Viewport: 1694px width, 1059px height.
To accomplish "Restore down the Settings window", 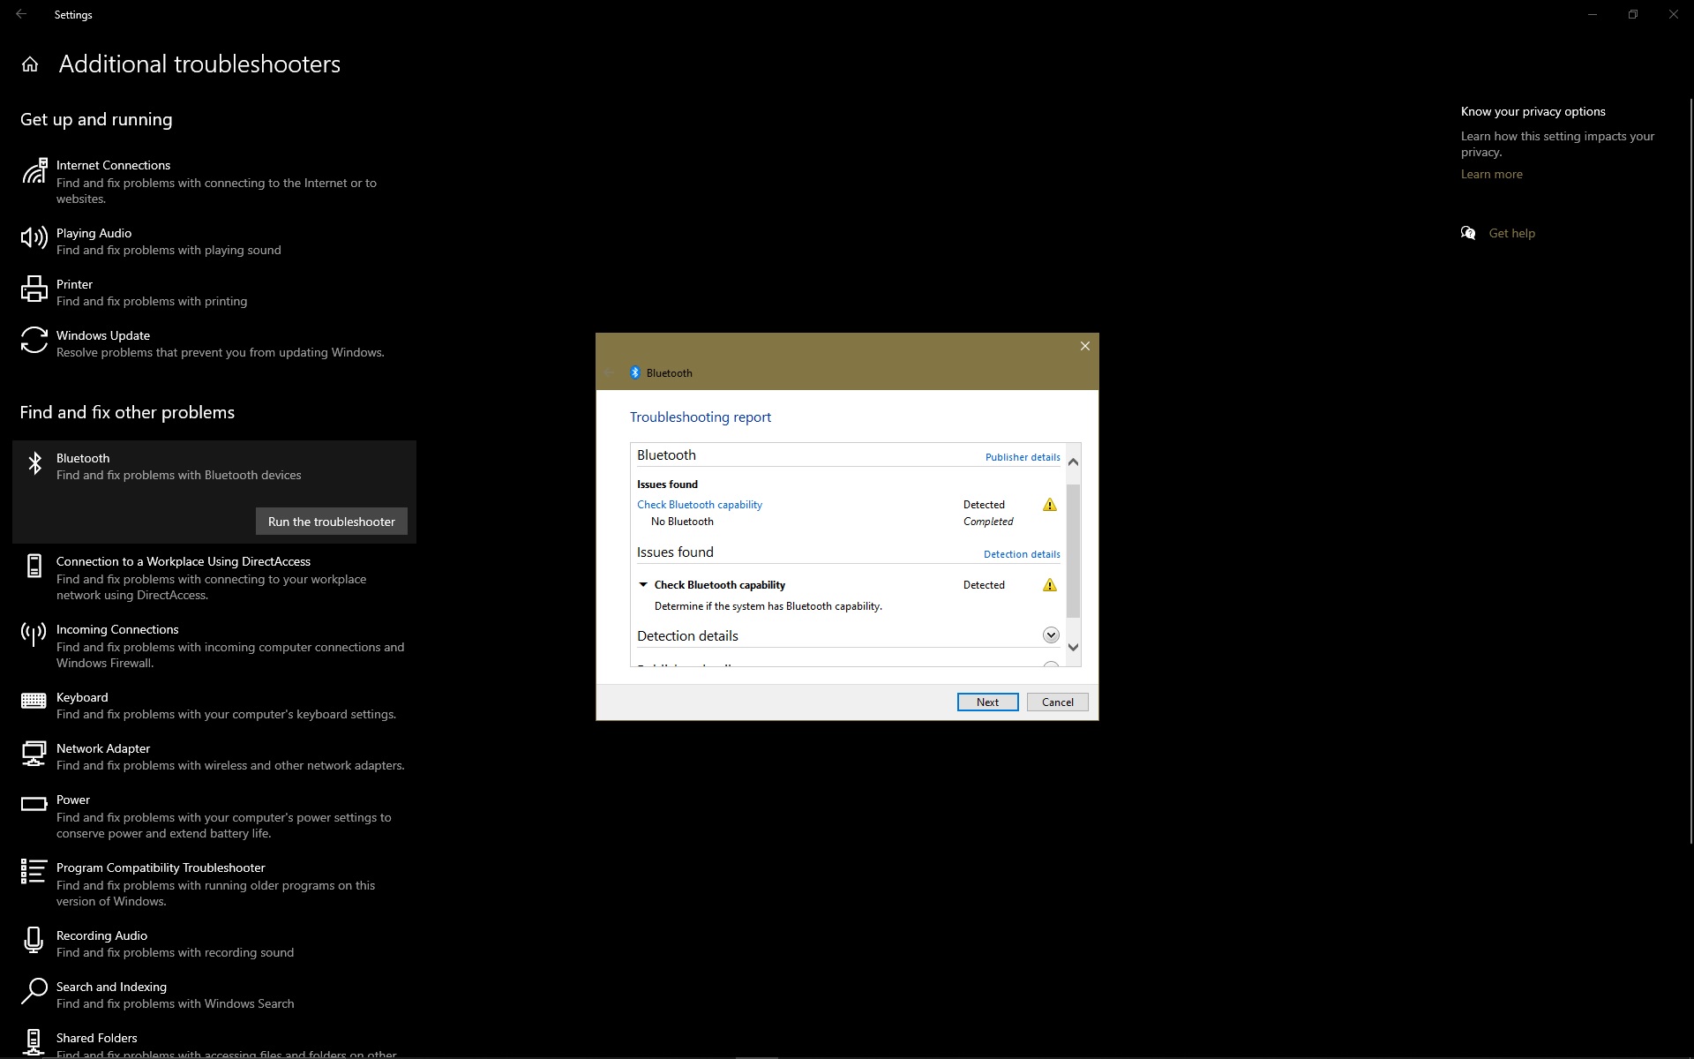I will click(x=1633, y=14).
